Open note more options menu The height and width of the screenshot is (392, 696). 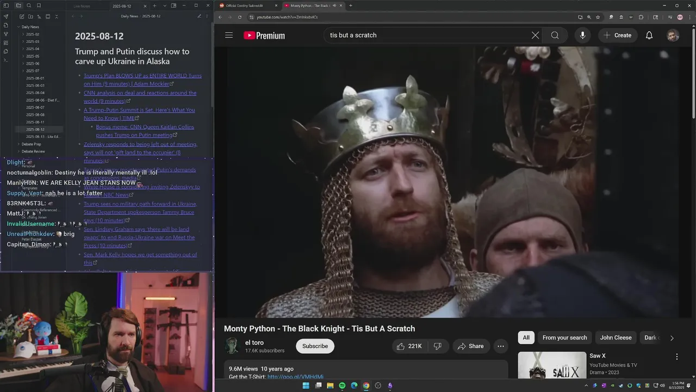207,16
